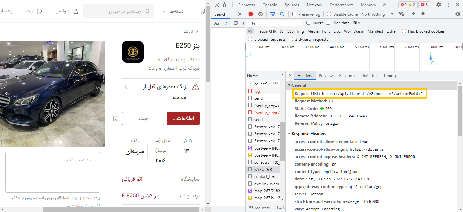Viewport: 463px width, 212px height.
Task: Filter requests by Fetch/XHR
Action: (267, 31)
